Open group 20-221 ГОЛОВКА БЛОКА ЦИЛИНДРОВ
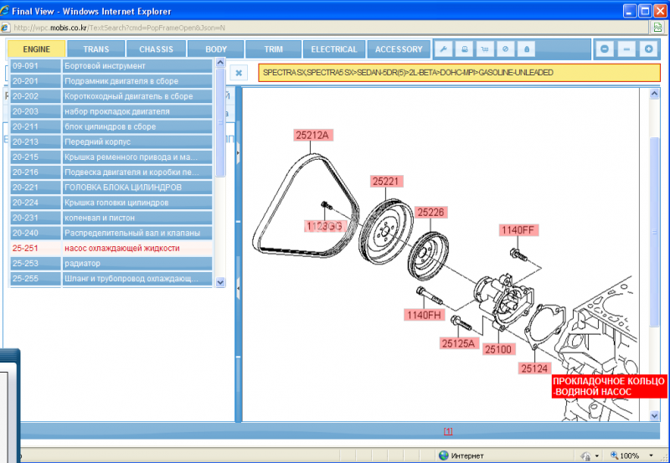The image size is (670, 463). click(111, 187)
